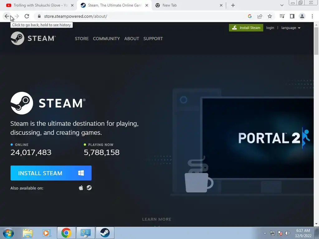Open the browser side panel
The image size is (319, 239).
coord(292,16)
